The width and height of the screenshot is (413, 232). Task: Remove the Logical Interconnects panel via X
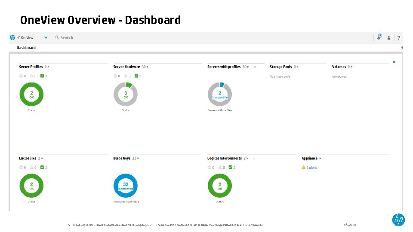(254, 159)
